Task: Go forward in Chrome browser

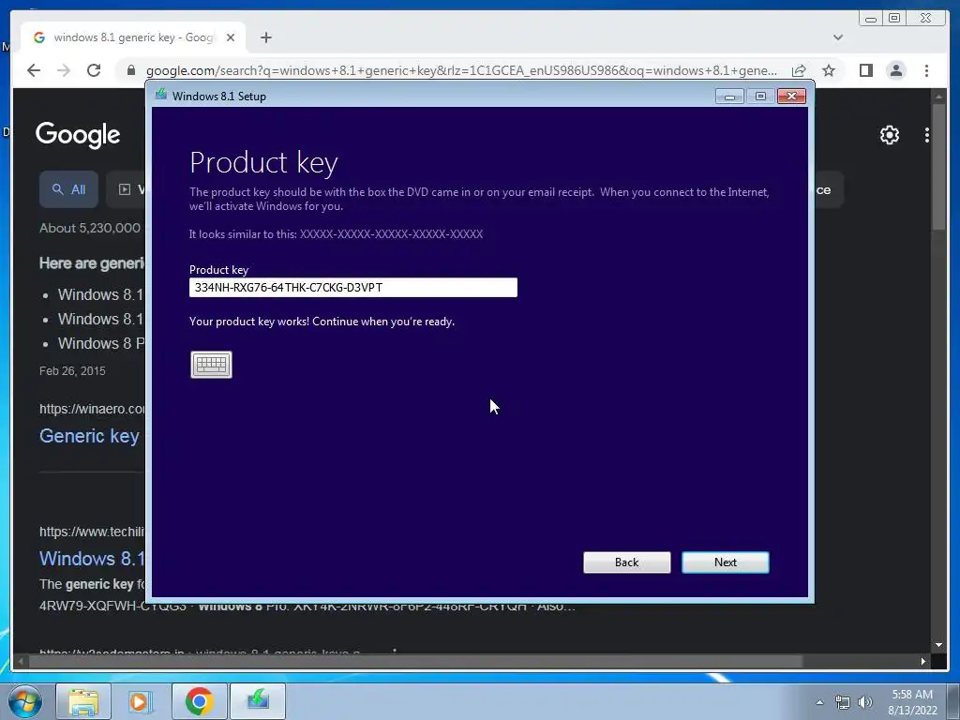Action: click(64, 70)
